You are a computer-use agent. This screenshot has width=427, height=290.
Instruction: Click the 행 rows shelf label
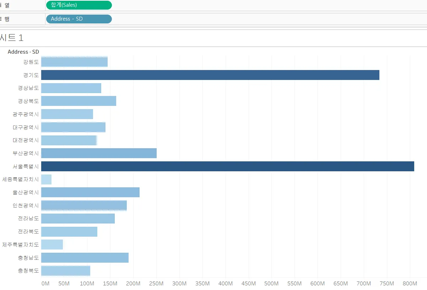click(x=7, y=19)
